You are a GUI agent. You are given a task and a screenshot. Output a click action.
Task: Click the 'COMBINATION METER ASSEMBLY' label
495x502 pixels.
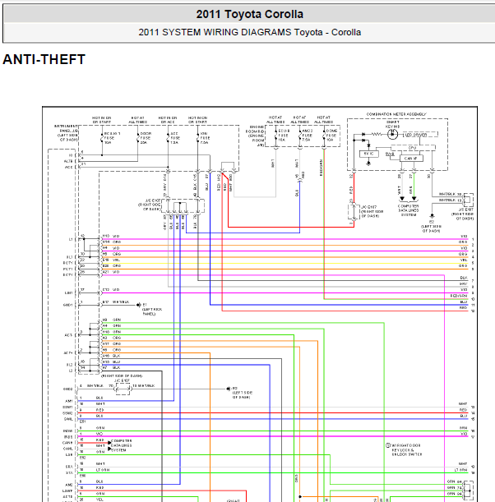click(396, 114)
